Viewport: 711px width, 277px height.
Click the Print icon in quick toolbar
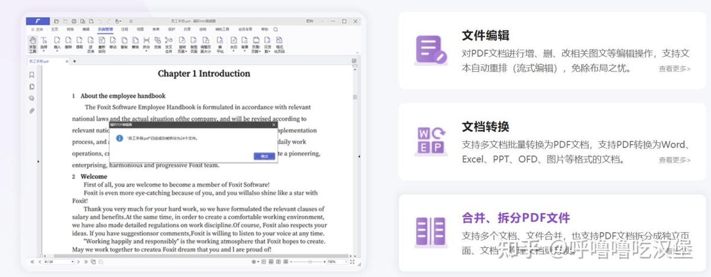[x=74, y=21]
